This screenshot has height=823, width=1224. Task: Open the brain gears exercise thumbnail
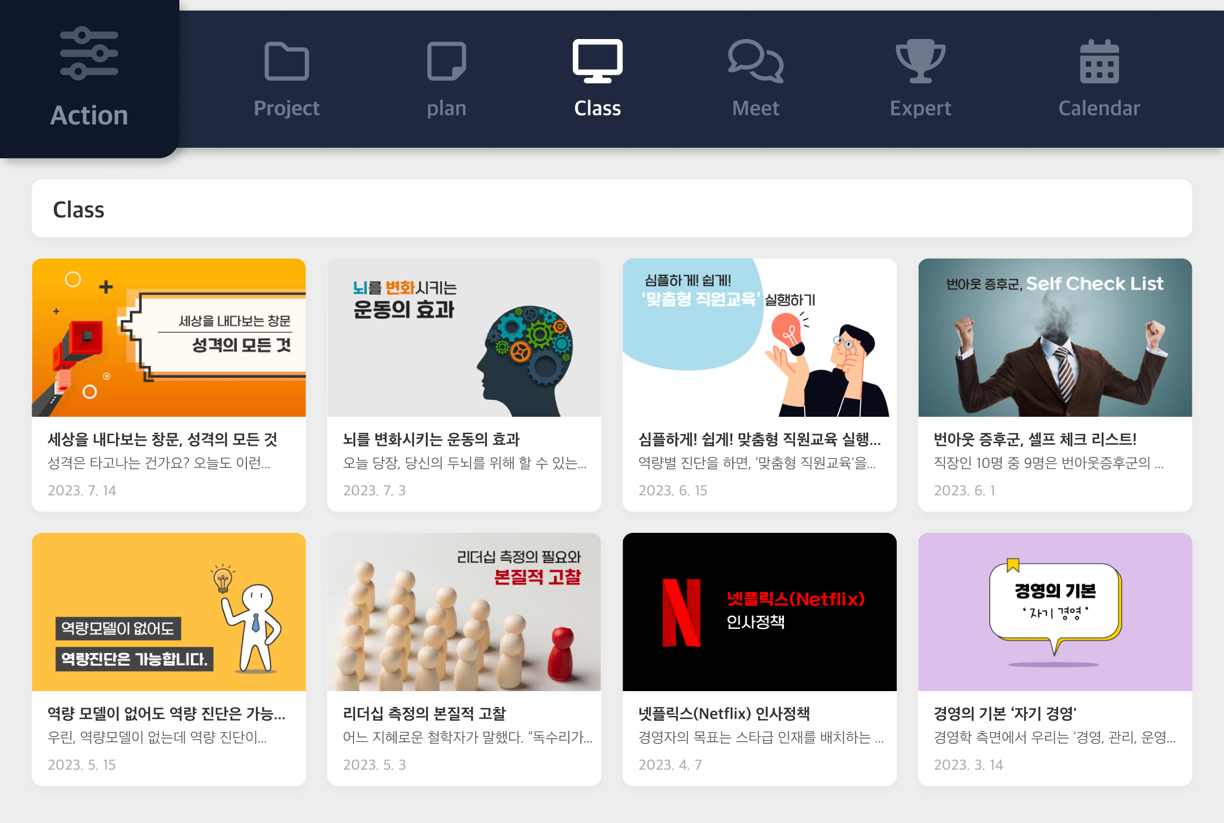[x=464, y=338]
